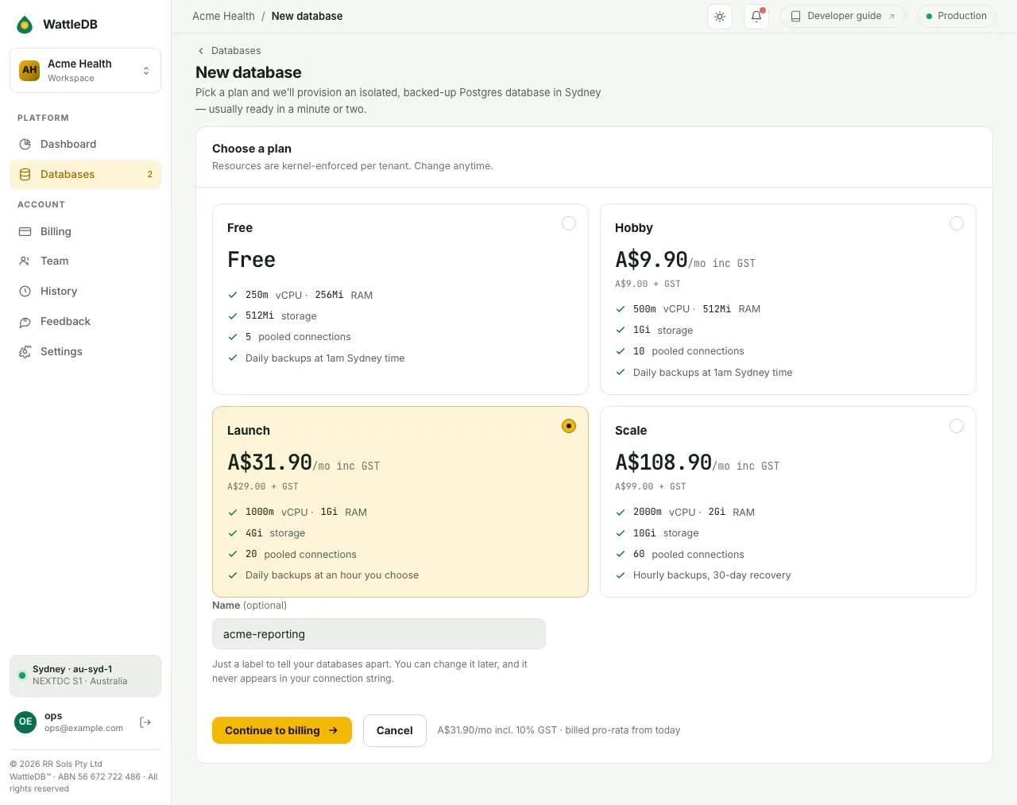1017x805 pixels.
Task: Click the Team people icon
Action: 25,261
